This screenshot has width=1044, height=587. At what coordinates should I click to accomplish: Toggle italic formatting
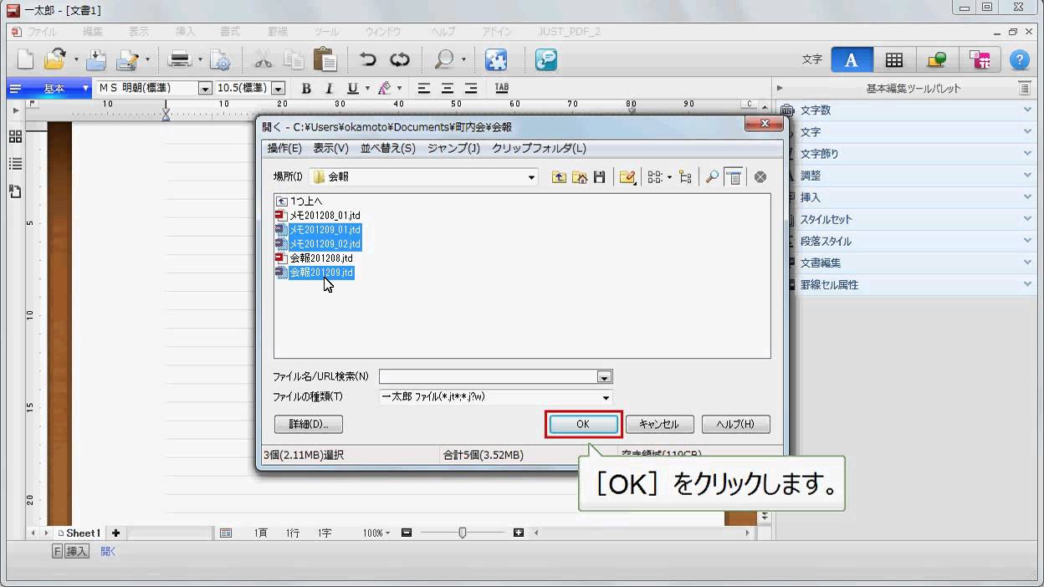pos(329,88)
